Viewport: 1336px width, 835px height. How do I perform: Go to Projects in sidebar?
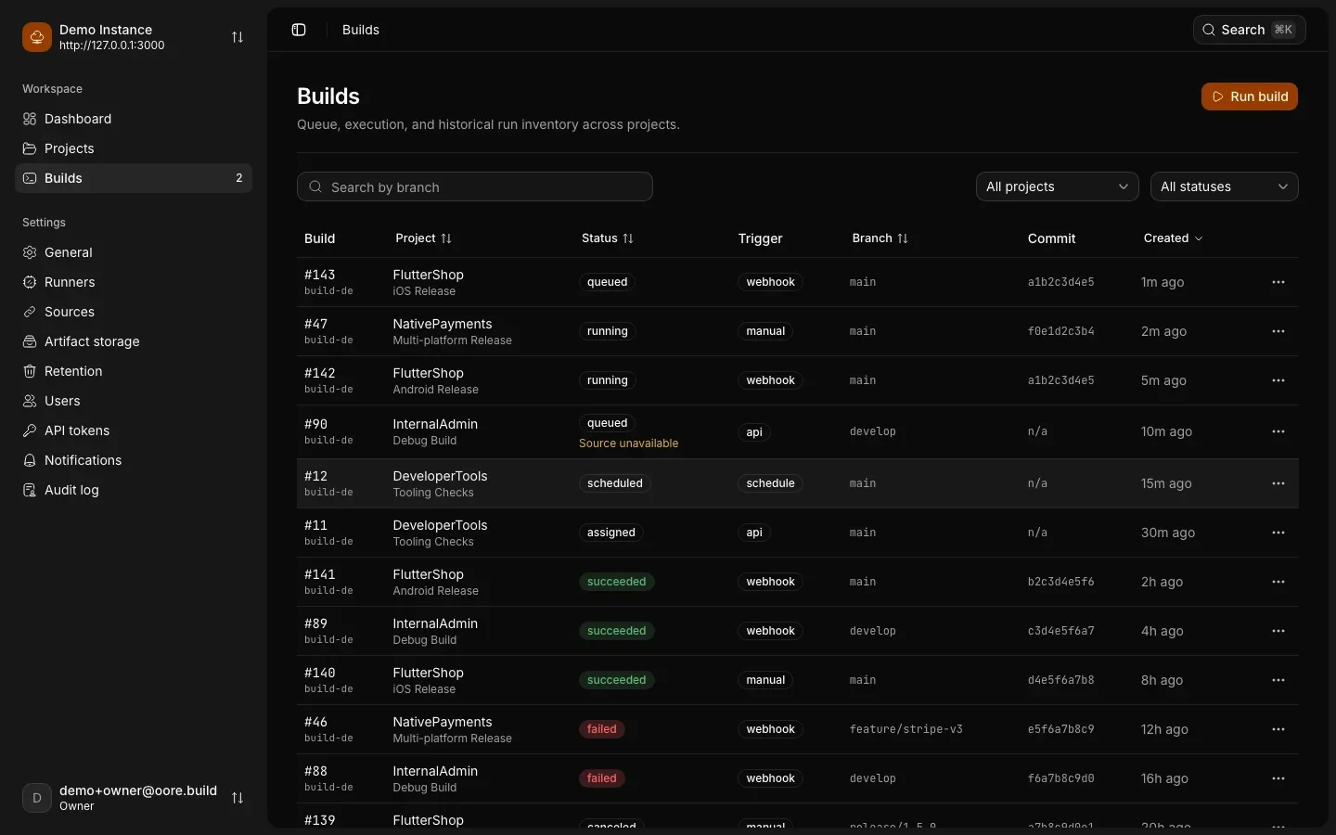tap(134, 148)
